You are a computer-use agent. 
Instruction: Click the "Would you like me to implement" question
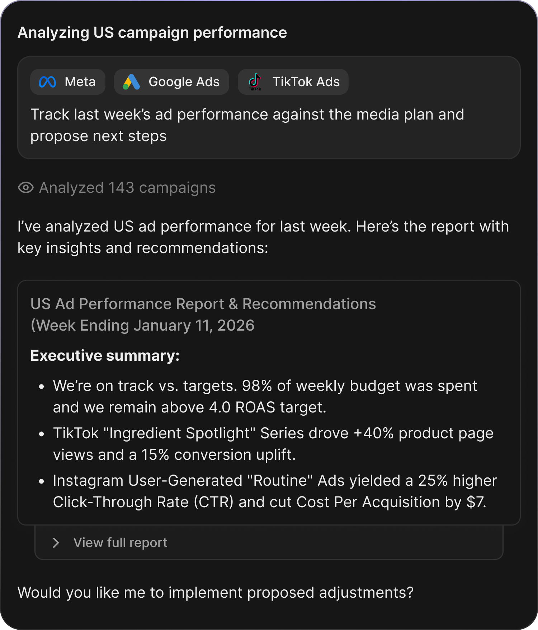pyautogui.click(x=215, y=593)
